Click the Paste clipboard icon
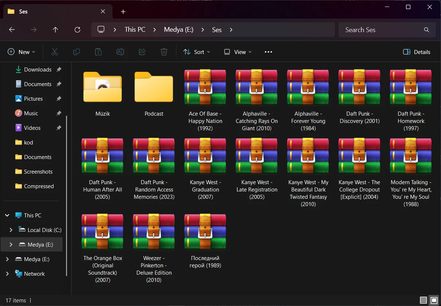 [98, 52]
